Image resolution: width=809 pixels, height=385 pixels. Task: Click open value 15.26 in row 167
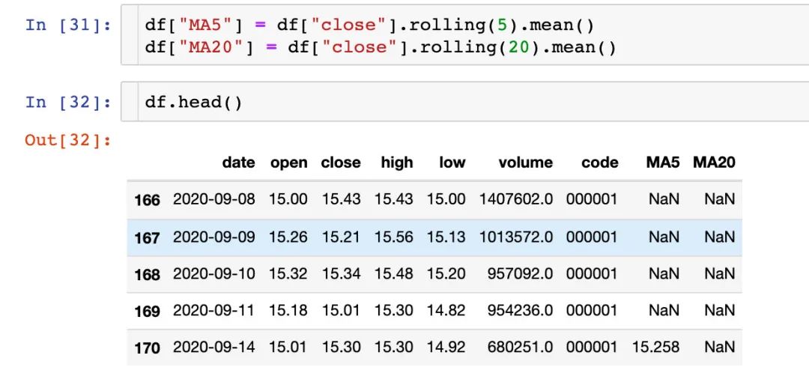[x=288, y=237]
